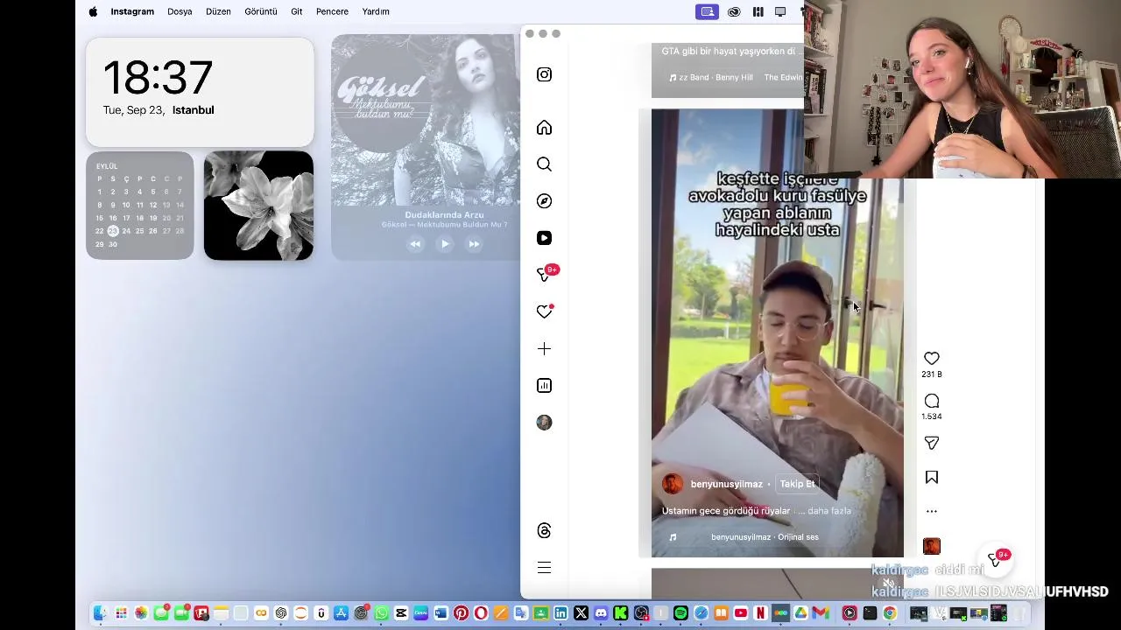Open the Threads icon in the sidebar
1121x630 pixels.
tap(544, 531)
